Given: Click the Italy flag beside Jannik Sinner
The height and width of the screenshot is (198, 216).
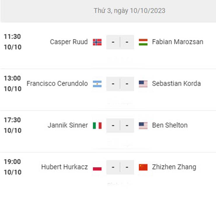Looking at the screenshot, I should (97, 126).
